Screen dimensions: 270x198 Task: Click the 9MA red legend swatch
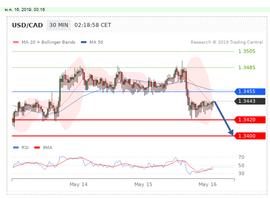point(37,148)
